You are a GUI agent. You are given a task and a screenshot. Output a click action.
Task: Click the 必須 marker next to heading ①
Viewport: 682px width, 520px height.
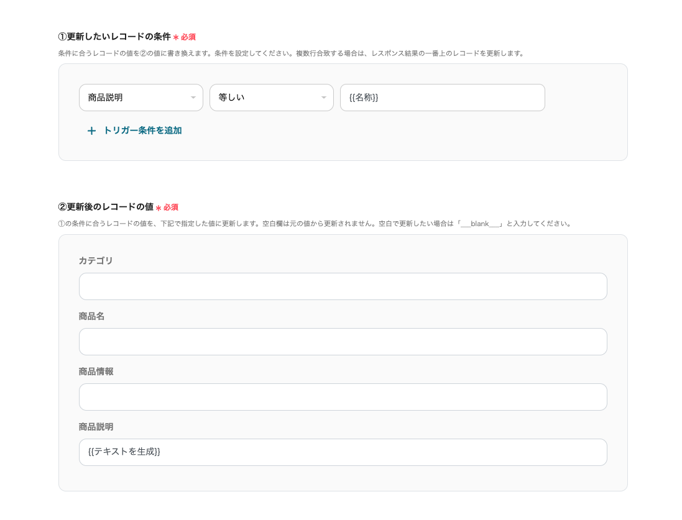point(188,37)
